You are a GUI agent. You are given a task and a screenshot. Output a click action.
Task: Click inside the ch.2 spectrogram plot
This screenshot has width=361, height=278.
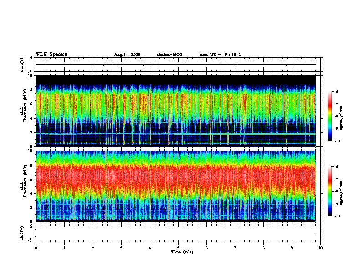pyautogui.click(x=176, y=186)
